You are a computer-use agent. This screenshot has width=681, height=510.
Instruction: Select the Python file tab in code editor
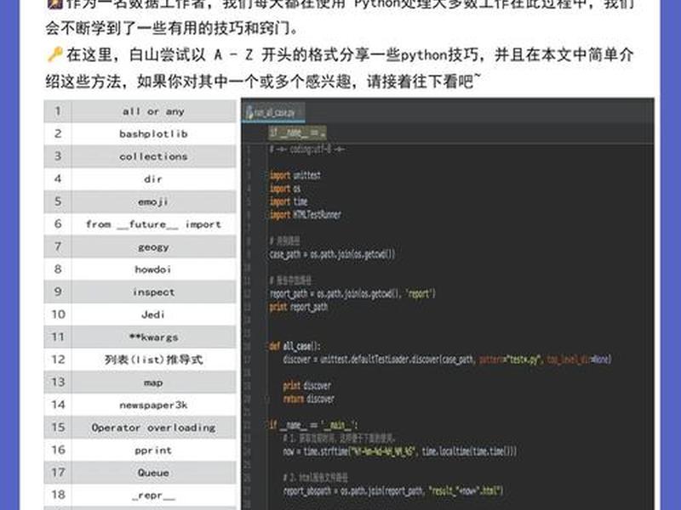(x=273, y=112)
